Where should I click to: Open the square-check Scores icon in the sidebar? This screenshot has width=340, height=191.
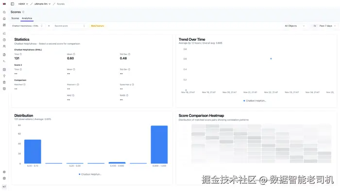coord(4,69)
